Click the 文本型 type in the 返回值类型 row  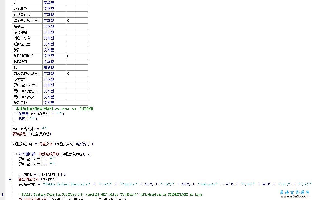click(49, 44)
